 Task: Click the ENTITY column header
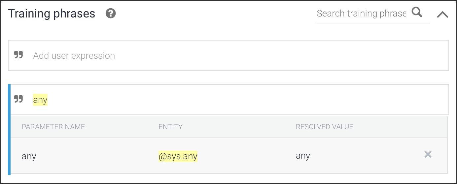(170, 127)
